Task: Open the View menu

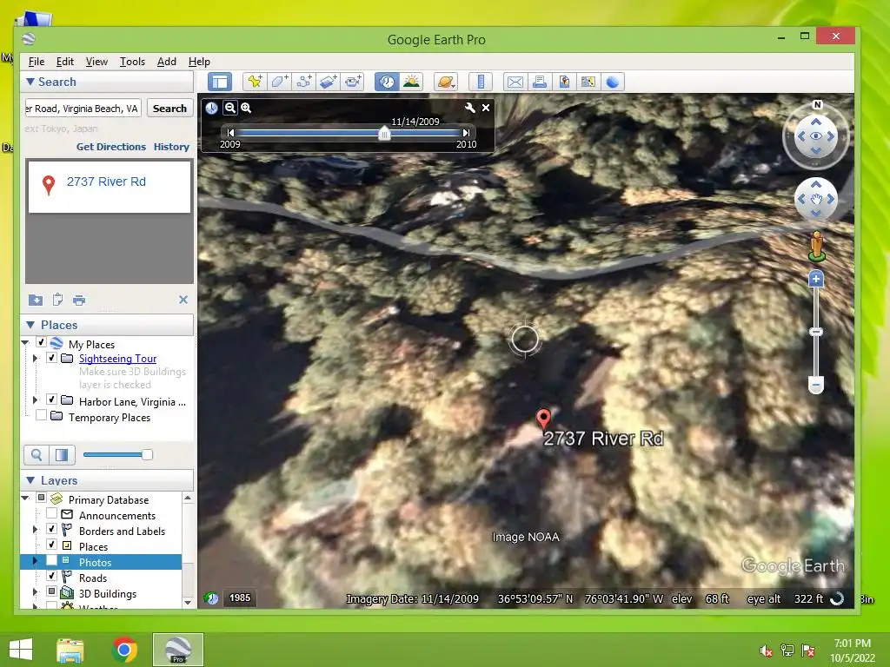Action: click(96, 62)
